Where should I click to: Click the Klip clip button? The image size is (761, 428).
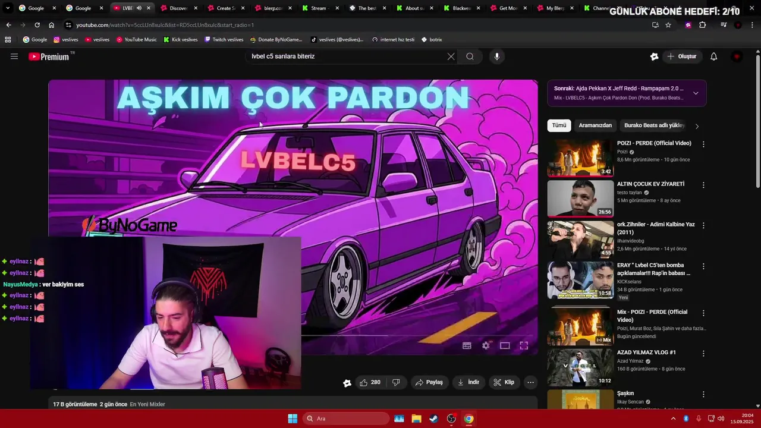pyautogui.click(x=504, y=382)
